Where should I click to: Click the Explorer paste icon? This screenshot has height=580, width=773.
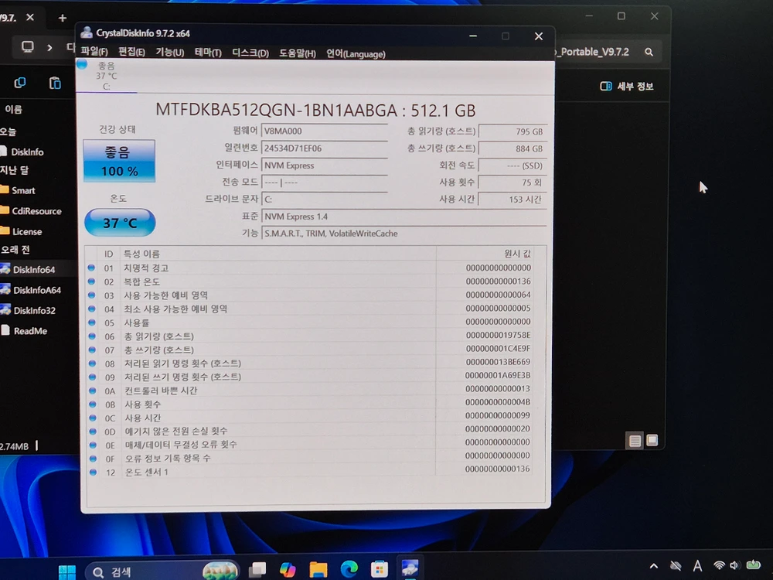coord(55,83)
